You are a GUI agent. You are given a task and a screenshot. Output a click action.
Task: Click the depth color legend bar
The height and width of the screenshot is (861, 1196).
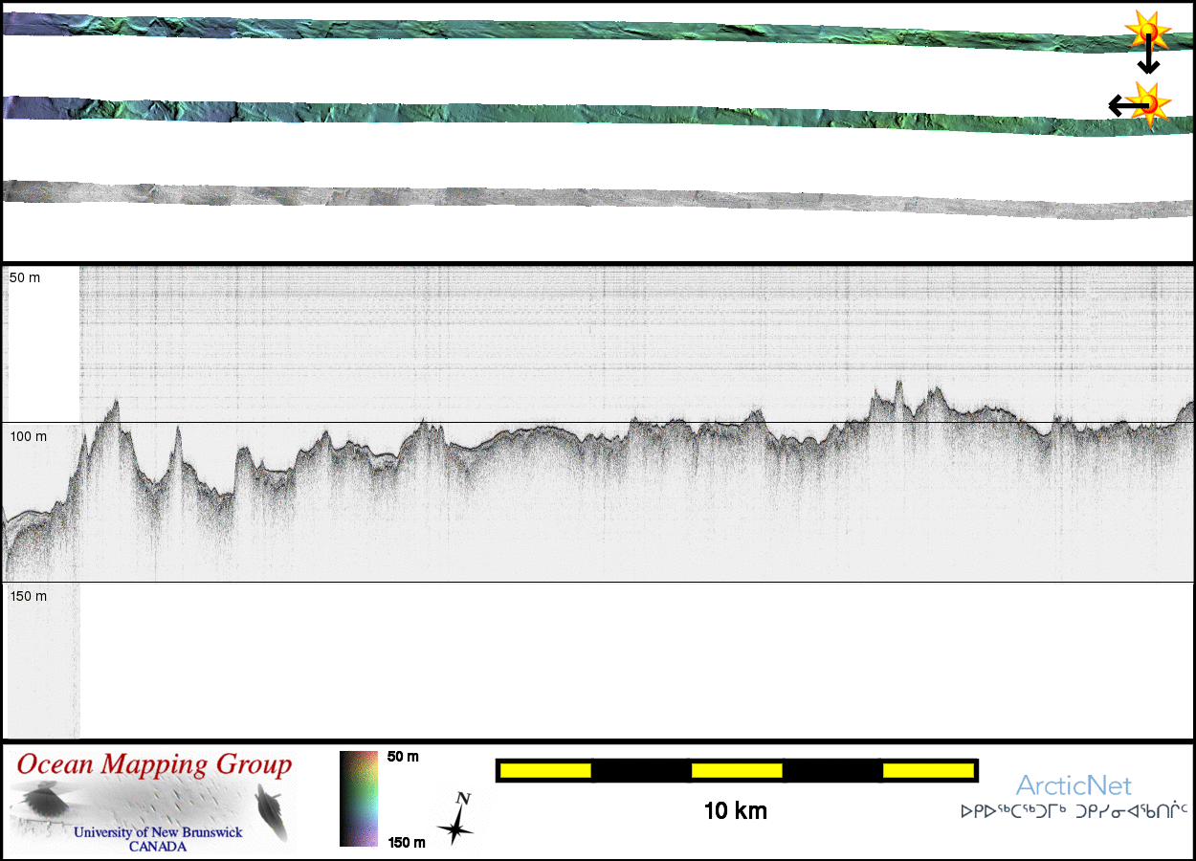(359, 799)
